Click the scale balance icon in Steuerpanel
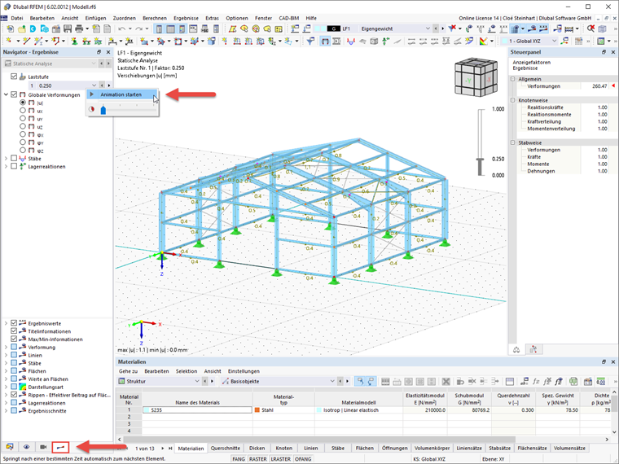The image size is (619, 464). pos(516,349)
